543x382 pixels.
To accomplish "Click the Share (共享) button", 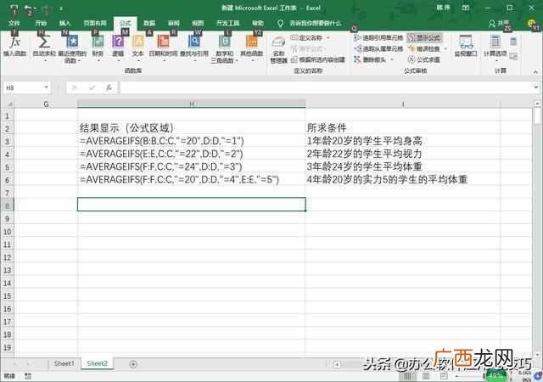I will click(500, 24).
